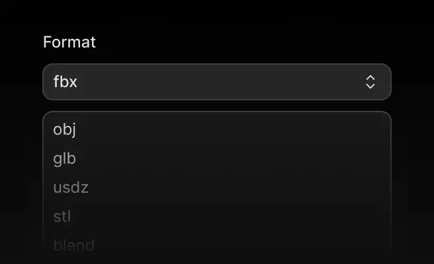Viewport: 434px width, 264px height.
Task: Click the first list entry, obj
Action: [x=65, y=129]
